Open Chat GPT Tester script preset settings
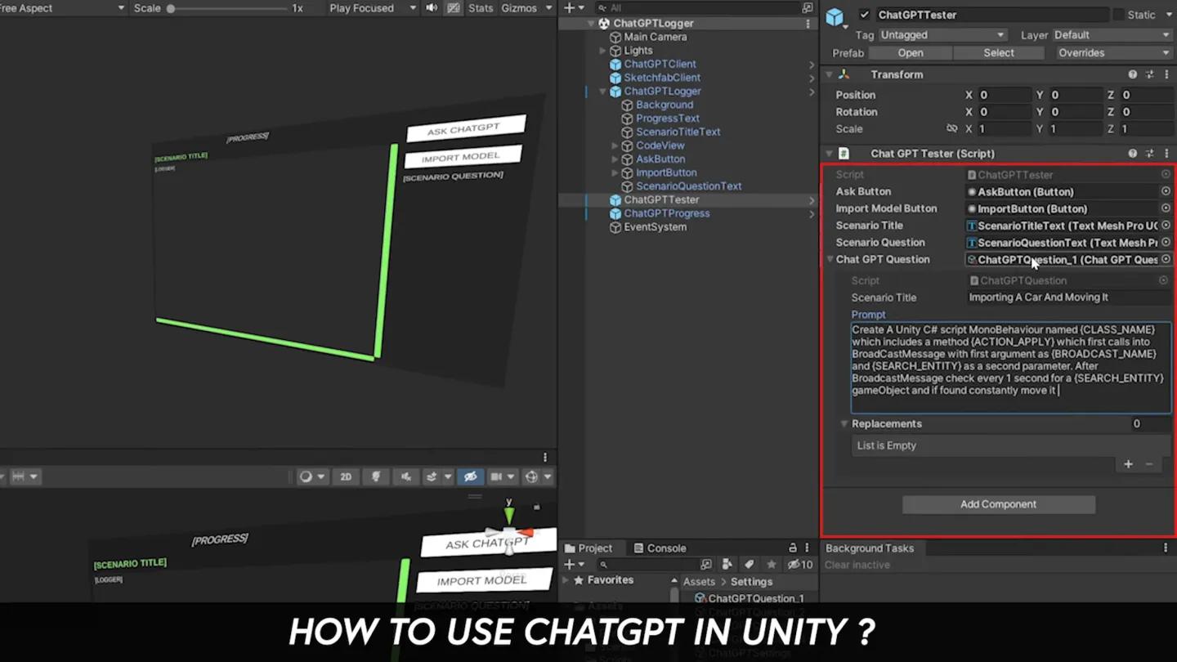 [1149, 154]
